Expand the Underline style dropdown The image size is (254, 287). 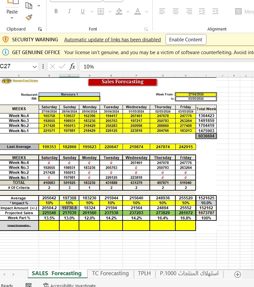(92, 11)
